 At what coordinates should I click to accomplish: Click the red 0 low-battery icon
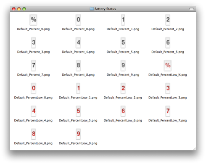pos(34,88)
